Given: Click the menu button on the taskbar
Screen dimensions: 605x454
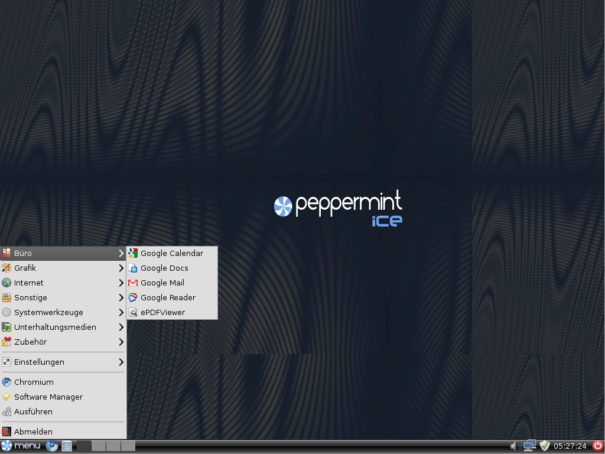Looking at the screenshot, I should (x=21, y=446).
